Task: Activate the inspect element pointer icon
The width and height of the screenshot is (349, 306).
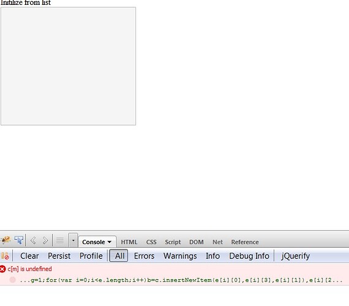Action: coord(19,240)
